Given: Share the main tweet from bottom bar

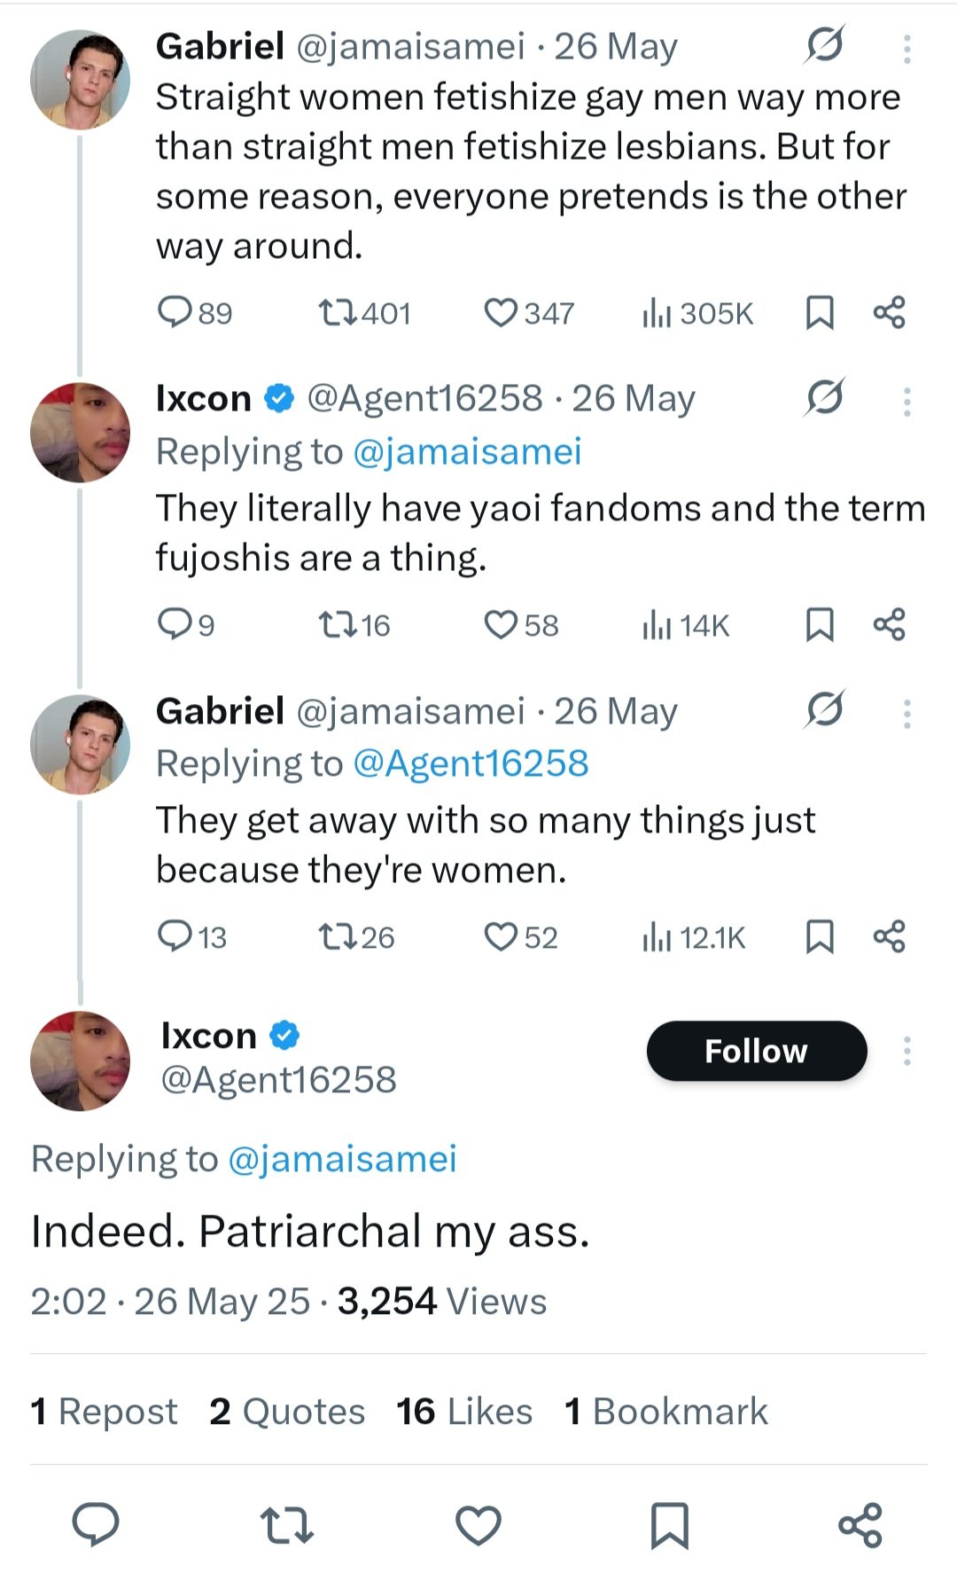Looking at the screenshot, I should [x=860, y=1525].
